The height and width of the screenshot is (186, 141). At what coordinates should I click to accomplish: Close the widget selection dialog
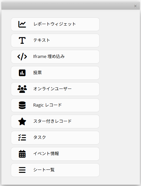135,6
